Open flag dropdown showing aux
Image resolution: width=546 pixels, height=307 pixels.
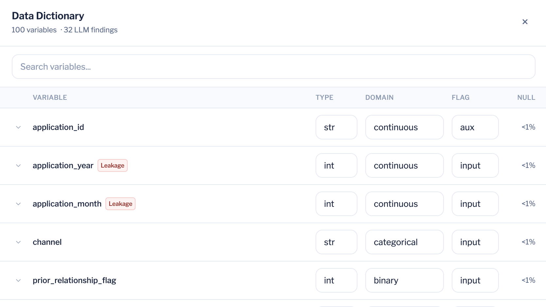(x=475, y=127)
